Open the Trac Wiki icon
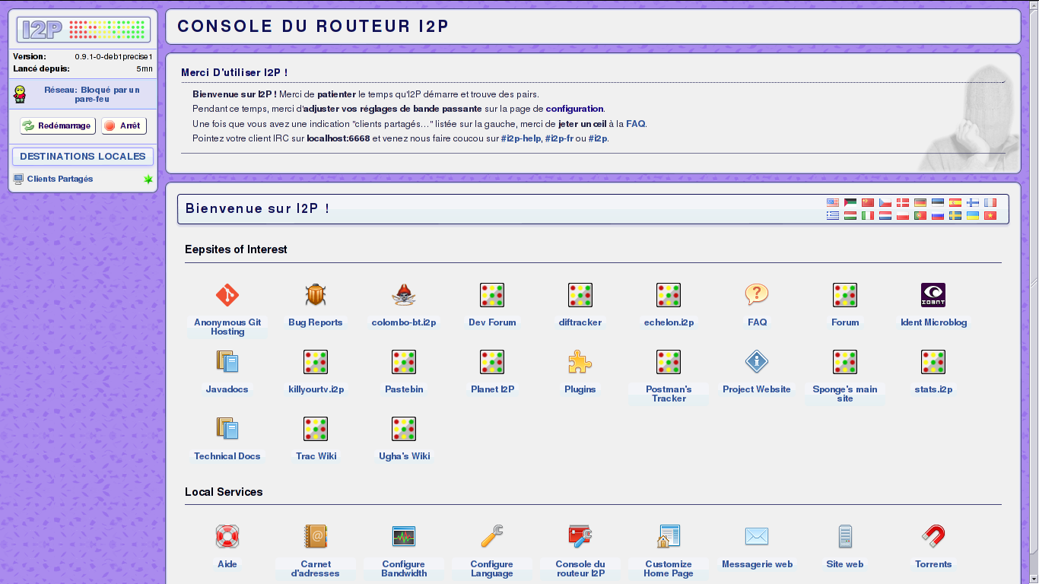Image resolution: width=1039 pixels, height=584 pixels. coord(316,428)
